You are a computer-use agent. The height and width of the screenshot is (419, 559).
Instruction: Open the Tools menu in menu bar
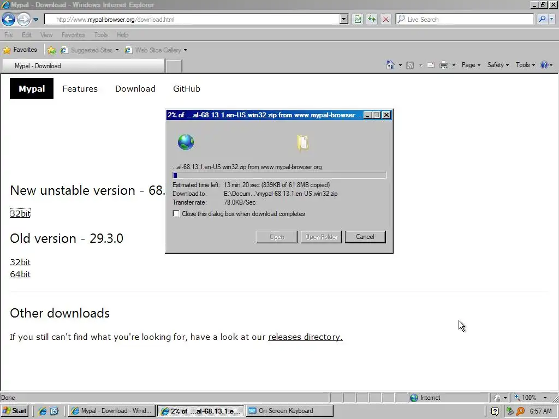(x=101, y=35)
